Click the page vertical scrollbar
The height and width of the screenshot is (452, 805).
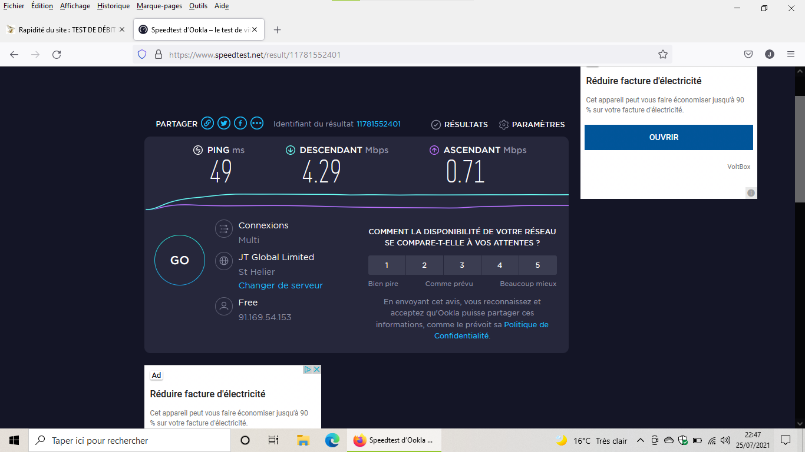[800, 149]
